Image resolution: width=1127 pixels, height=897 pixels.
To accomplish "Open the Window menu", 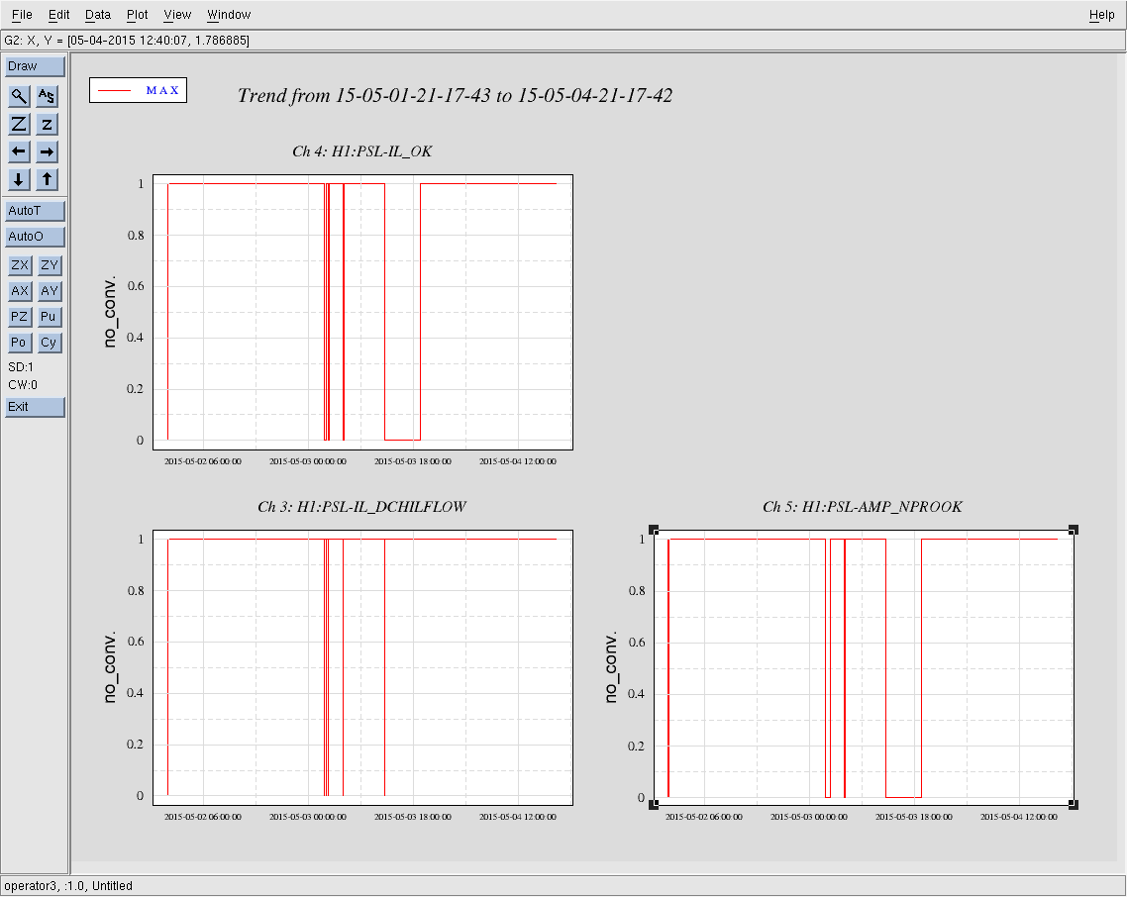I will tap(229, 15).
